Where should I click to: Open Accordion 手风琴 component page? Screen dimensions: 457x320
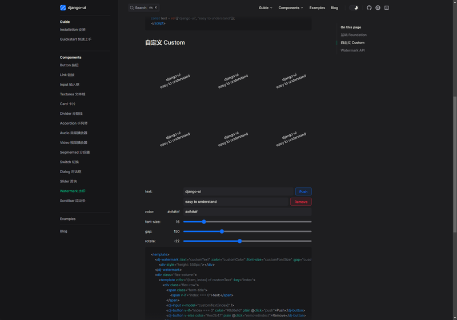click(74, 123)
